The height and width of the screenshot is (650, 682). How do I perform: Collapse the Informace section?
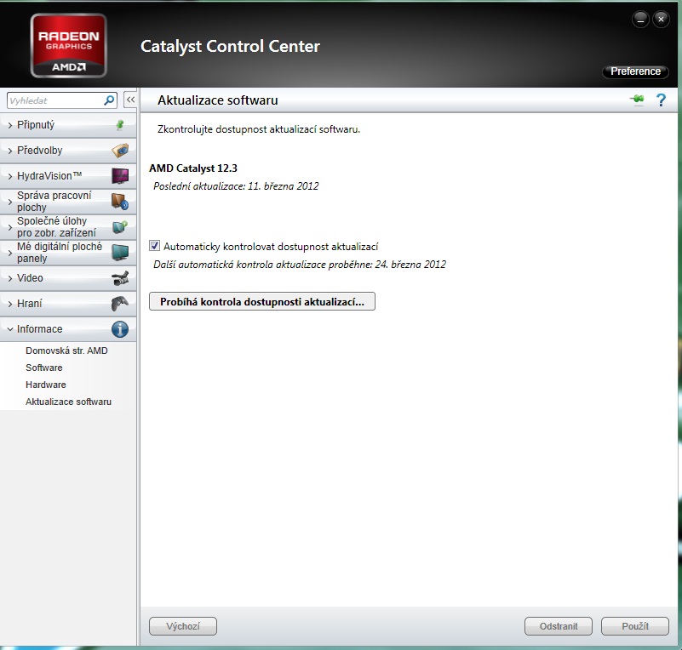click(68, 329)
